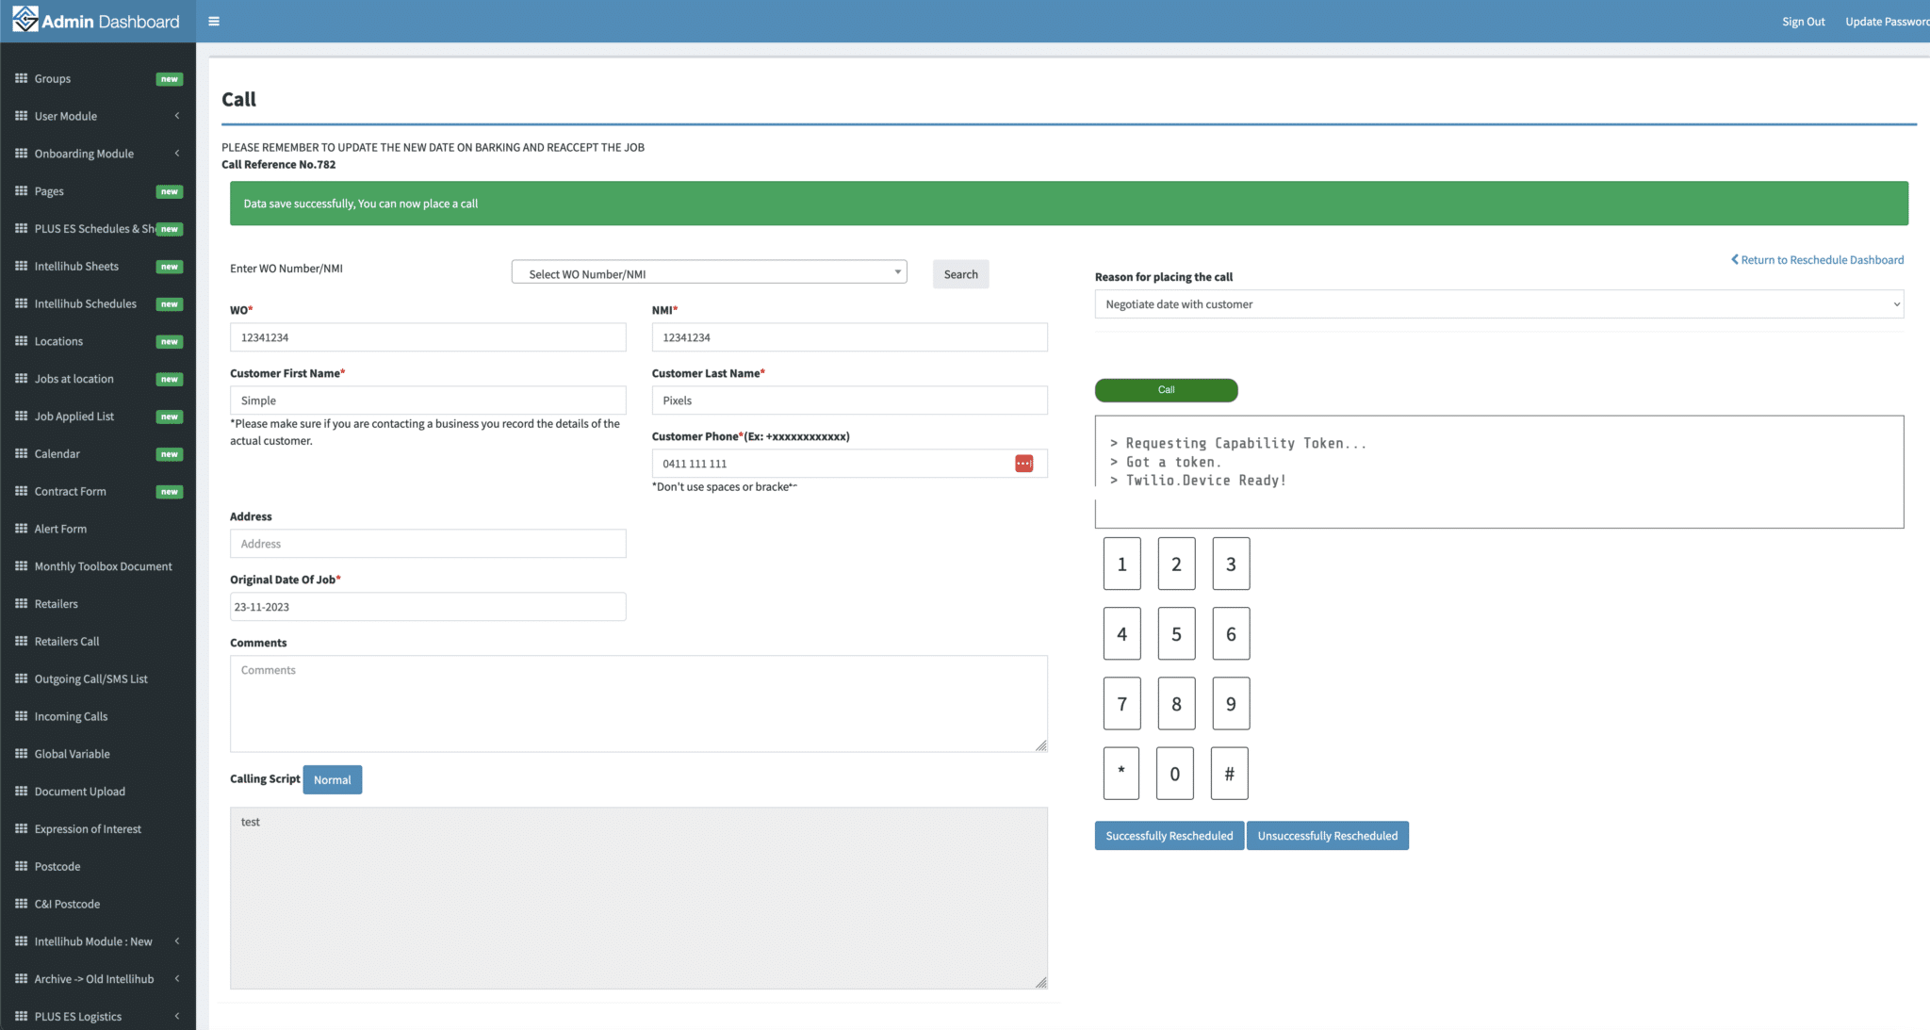The image size is (1930, 1030).
Task: Select the Normal calling script button
Action: (332, 779)
